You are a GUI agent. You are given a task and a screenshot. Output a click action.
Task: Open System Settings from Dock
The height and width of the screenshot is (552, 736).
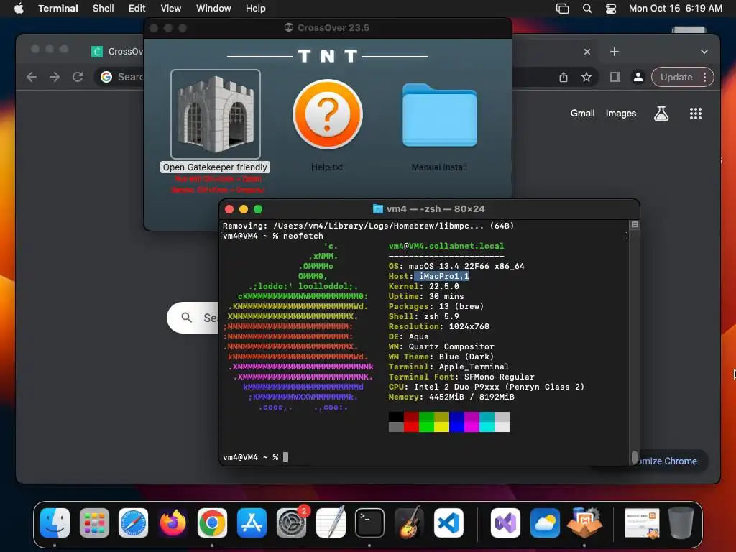(291, 523)
